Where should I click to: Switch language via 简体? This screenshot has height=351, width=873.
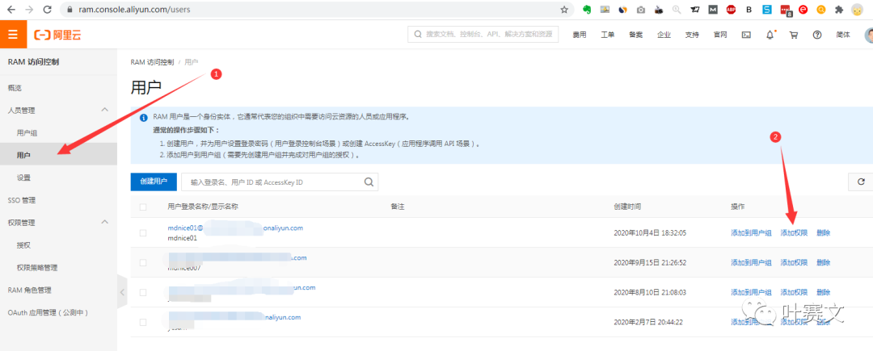843,35
